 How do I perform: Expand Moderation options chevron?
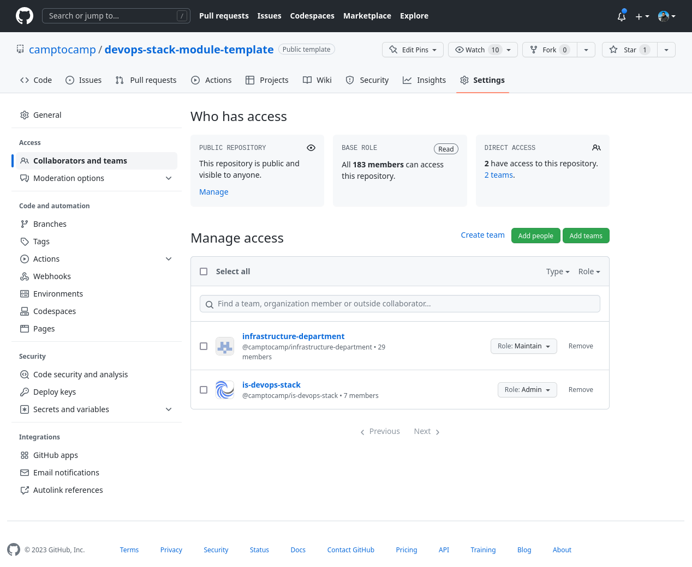coord(169,178)
